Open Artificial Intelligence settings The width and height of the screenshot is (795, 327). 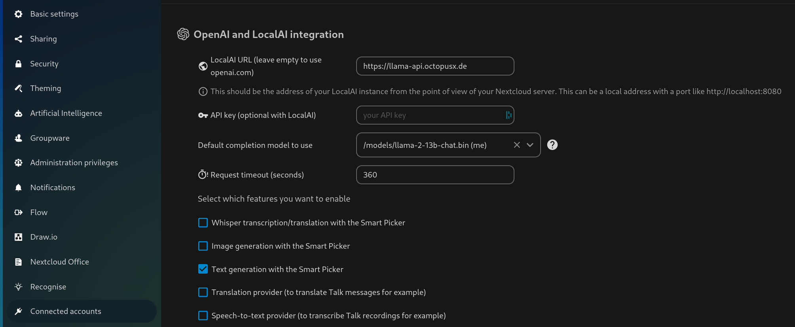pyautogui.click(x=82, y=113)
